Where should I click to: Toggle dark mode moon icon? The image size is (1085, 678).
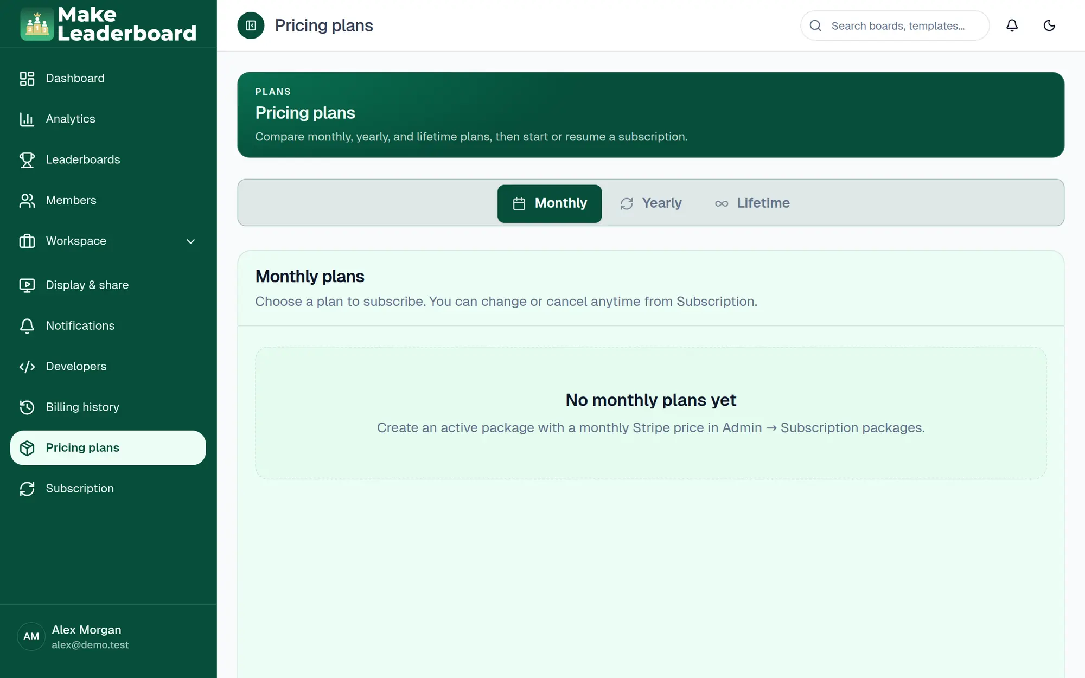1049,25
